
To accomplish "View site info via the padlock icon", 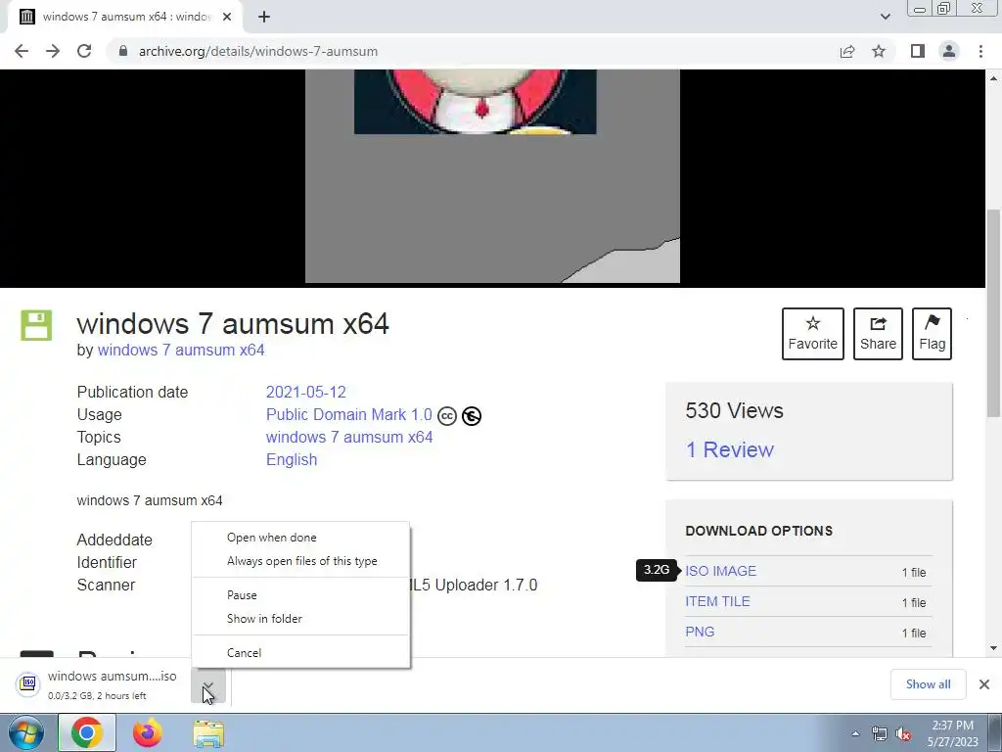I will pyautogui.click(x=123, y=51).
